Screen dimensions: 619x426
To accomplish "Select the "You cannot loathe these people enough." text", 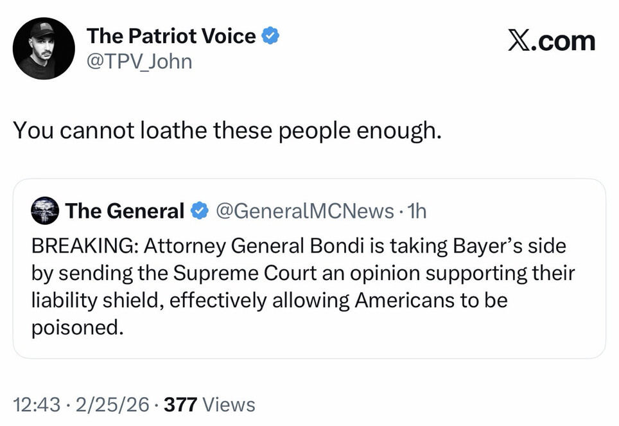I will point(228,130).
